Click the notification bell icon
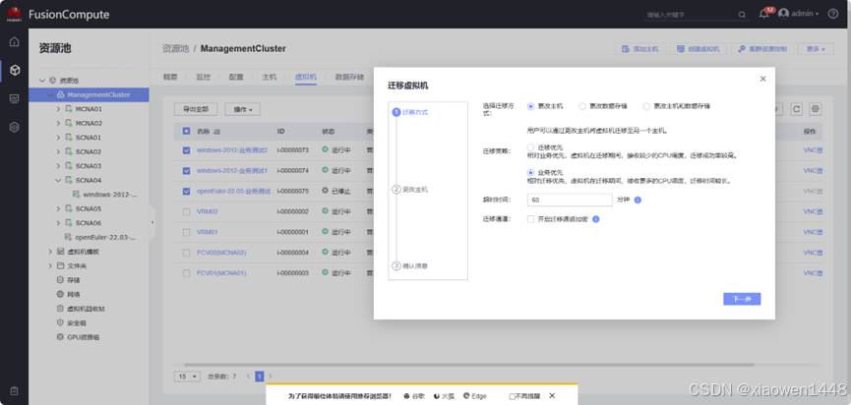This screenshot has height=405, width=851. [763, 14]
